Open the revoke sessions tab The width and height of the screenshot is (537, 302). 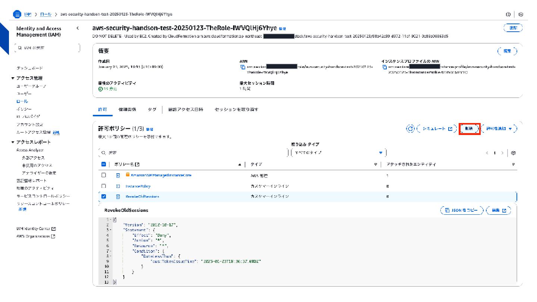click(x=236, y=110)
